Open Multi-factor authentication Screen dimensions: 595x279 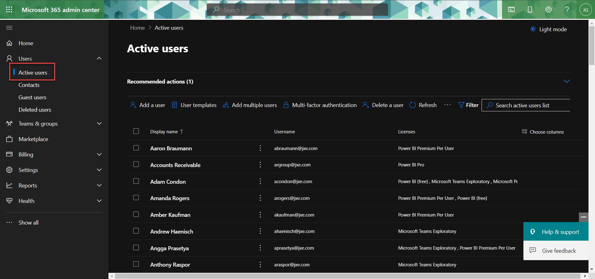[320, 105]
